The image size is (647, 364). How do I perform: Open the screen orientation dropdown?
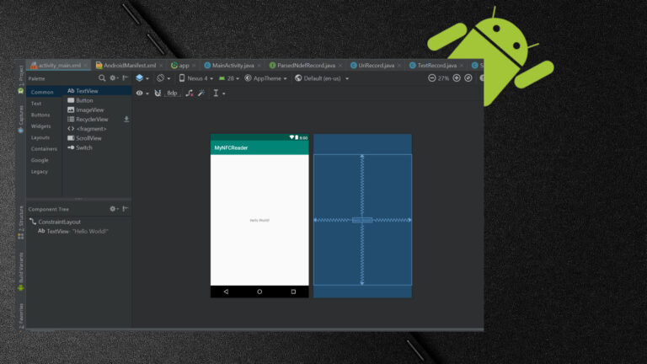[163, 78]
